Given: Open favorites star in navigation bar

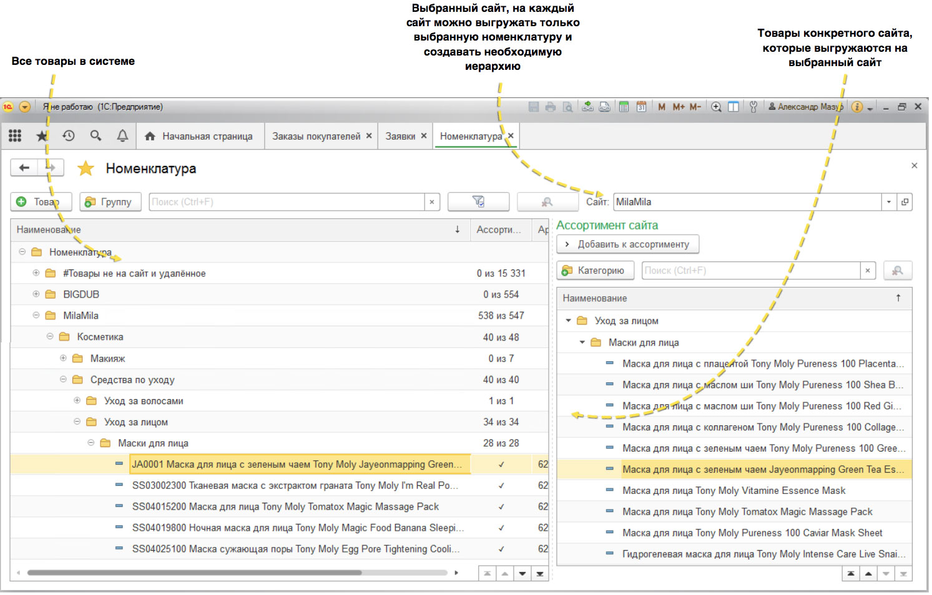Looking at the screenshot, I should pyautogui.click(x=42, y=135).
